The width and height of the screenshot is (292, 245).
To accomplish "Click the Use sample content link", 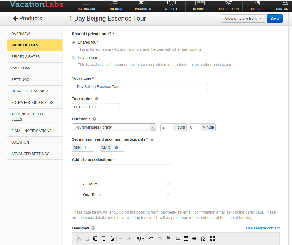I will pyautogui.click(x=263, y=228).
